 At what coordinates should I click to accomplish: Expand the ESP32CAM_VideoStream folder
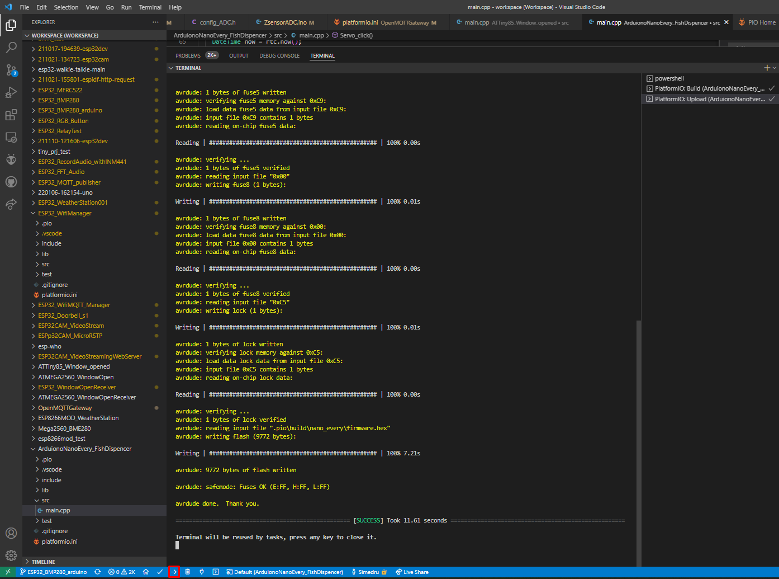click(94, 326)
